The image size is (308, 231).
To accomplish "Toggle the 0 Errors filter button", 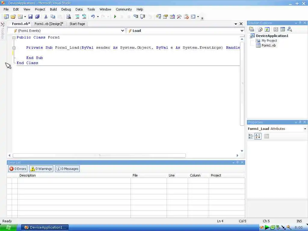I will (x=18, y=169).
